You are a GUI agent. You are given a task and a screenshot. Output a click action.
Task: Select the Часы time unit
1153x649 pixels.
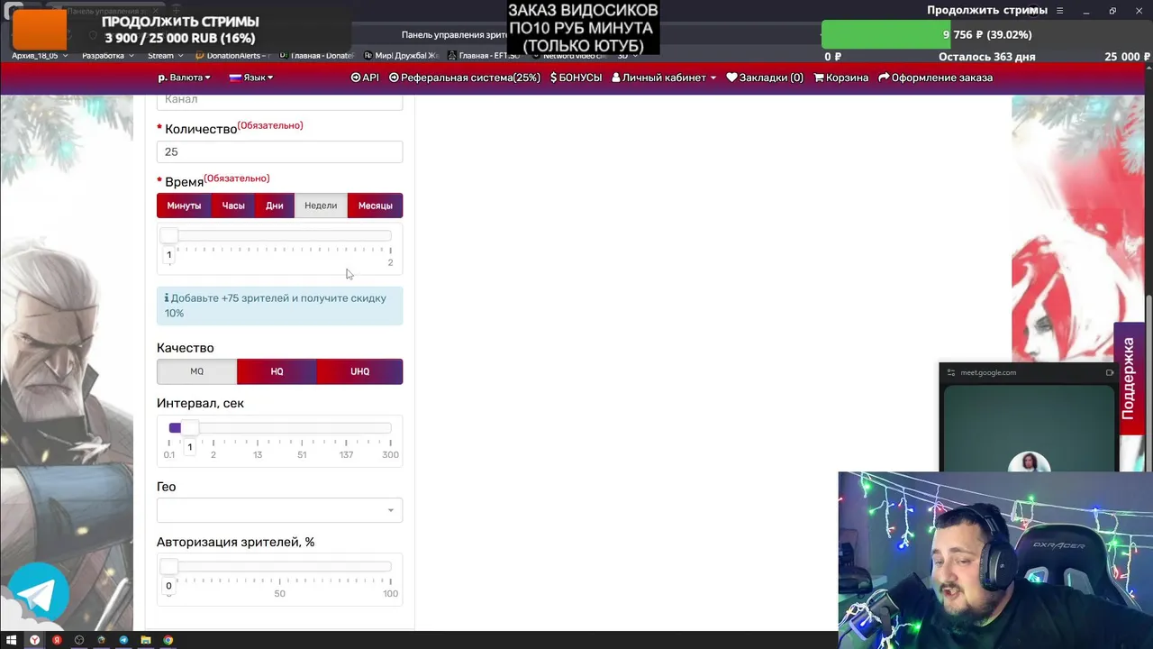[233, 206]
